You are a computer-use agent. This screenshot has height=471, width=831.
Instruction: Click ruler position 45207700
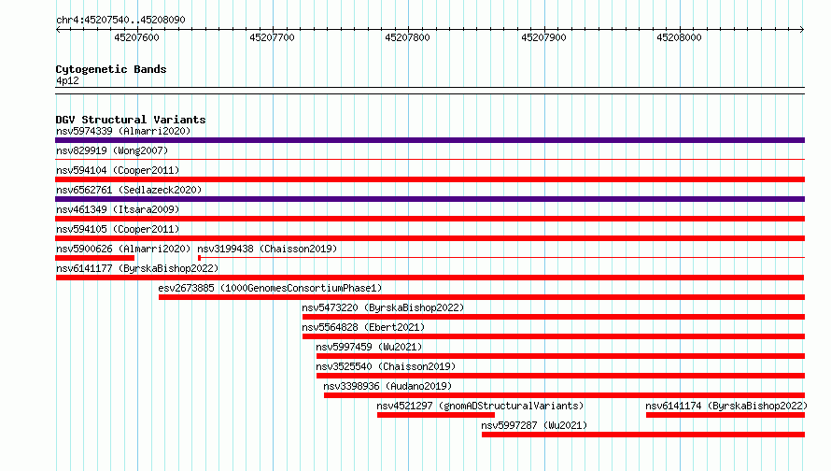tap(272, 37)
